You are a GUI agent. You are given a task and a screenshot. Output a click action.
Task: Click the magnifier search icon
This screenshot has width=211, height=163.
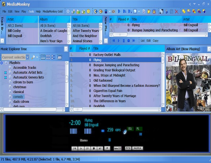click(x=33, y=57)
